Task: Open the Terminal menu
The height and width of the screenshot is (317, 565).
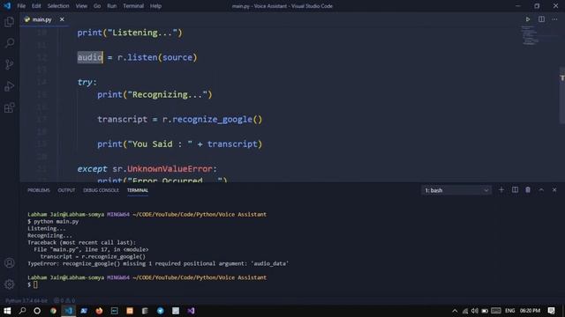Action: click(x=133, y=6)
